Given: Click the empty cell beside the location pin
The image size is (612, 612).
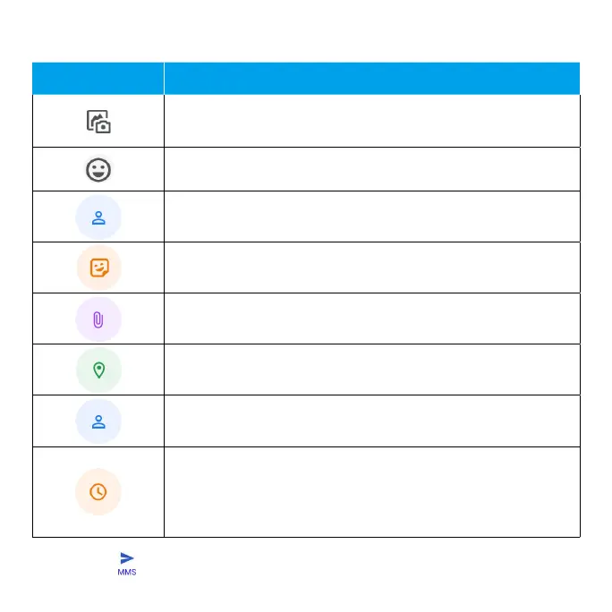Looking at the screenshot, I should pyautogui.click(x=372, y=370).
